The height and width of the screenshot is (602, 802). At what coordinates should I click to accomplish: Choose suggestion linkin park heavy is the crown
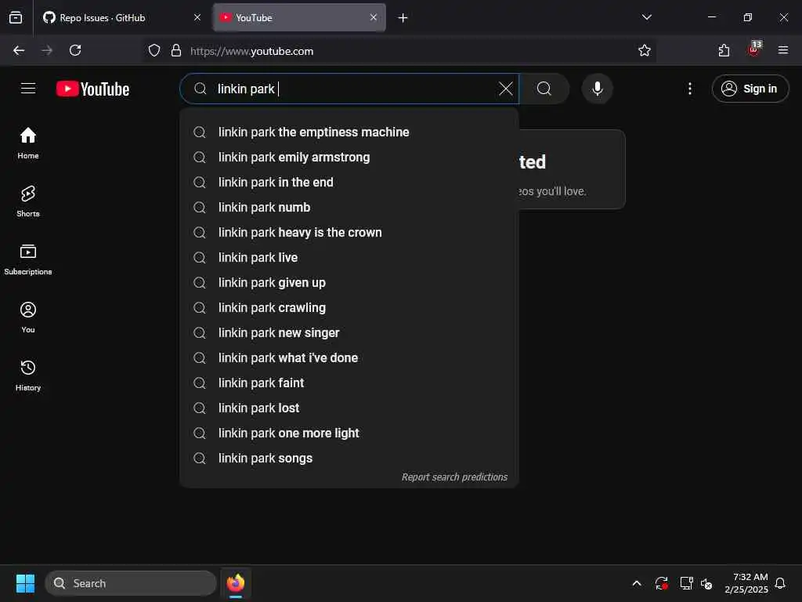(x=349, y=232)
